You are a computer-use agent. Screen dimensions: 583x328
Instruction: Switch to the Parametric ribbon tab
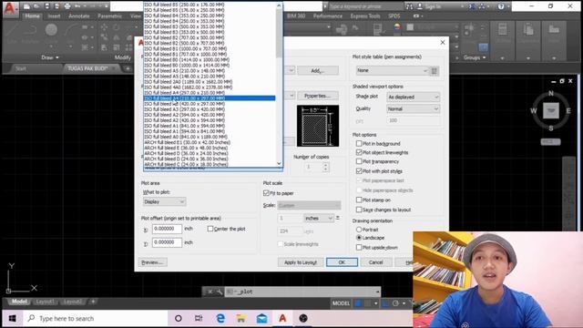(x=109, y=16)
